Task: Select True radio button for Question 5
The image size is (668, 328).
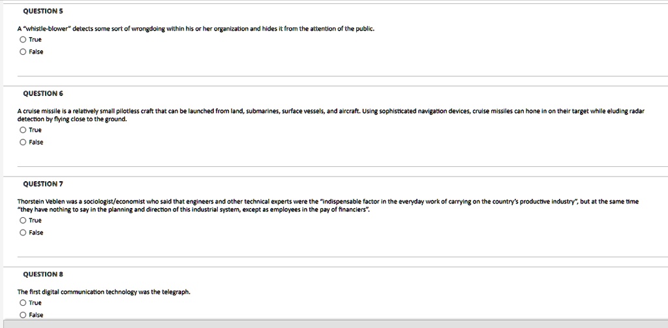Action: (x=23, y=40)
